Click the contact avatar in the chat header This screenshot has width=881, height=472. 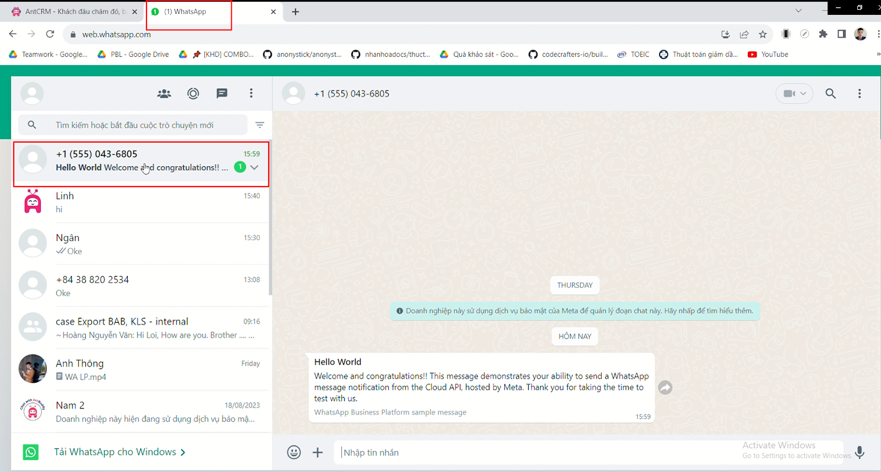pyautogui.click(x=293, y=94)
